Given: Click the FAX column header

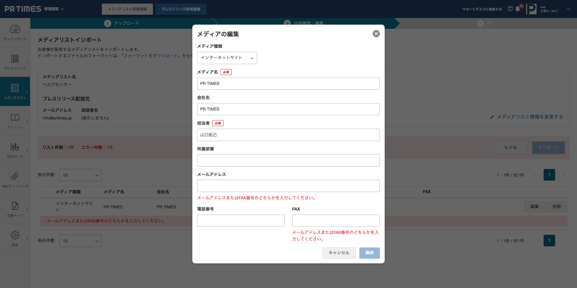Looking at the screenshot, I should tap(427, 192).
